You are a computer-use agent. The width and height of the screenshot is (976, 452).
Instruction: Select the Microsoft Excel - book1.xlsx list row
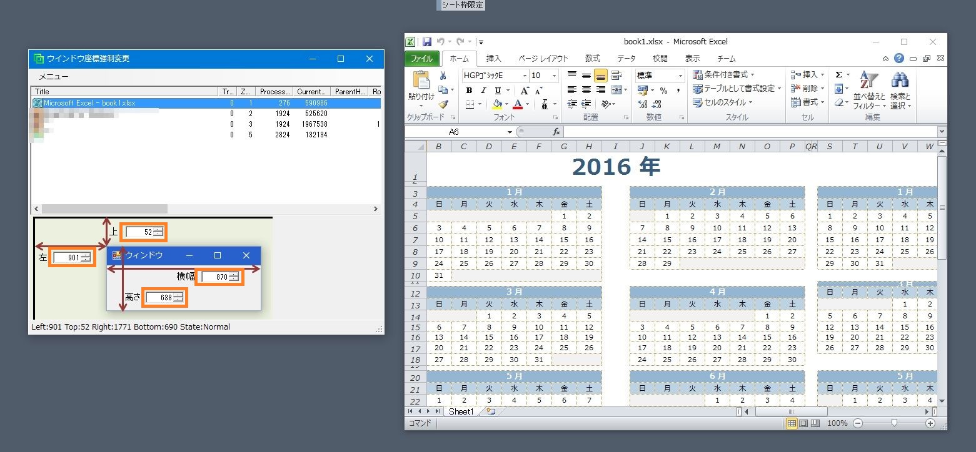[206, 103]
